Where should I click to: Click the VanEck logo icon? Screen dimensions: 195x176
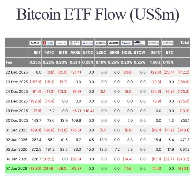[126, 43]
